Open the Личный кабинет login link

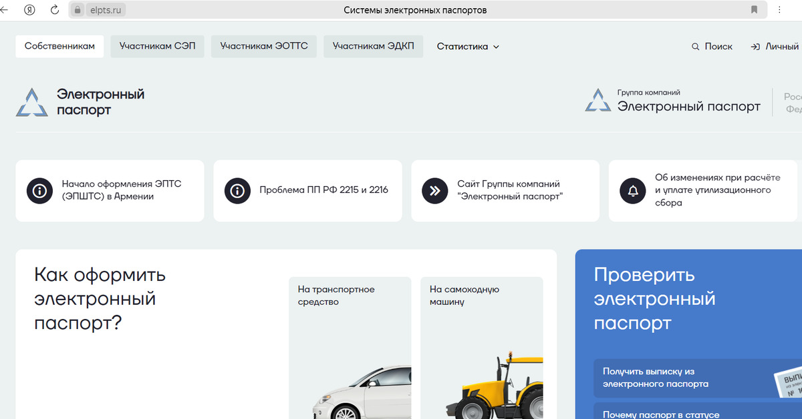coord(775,47)
